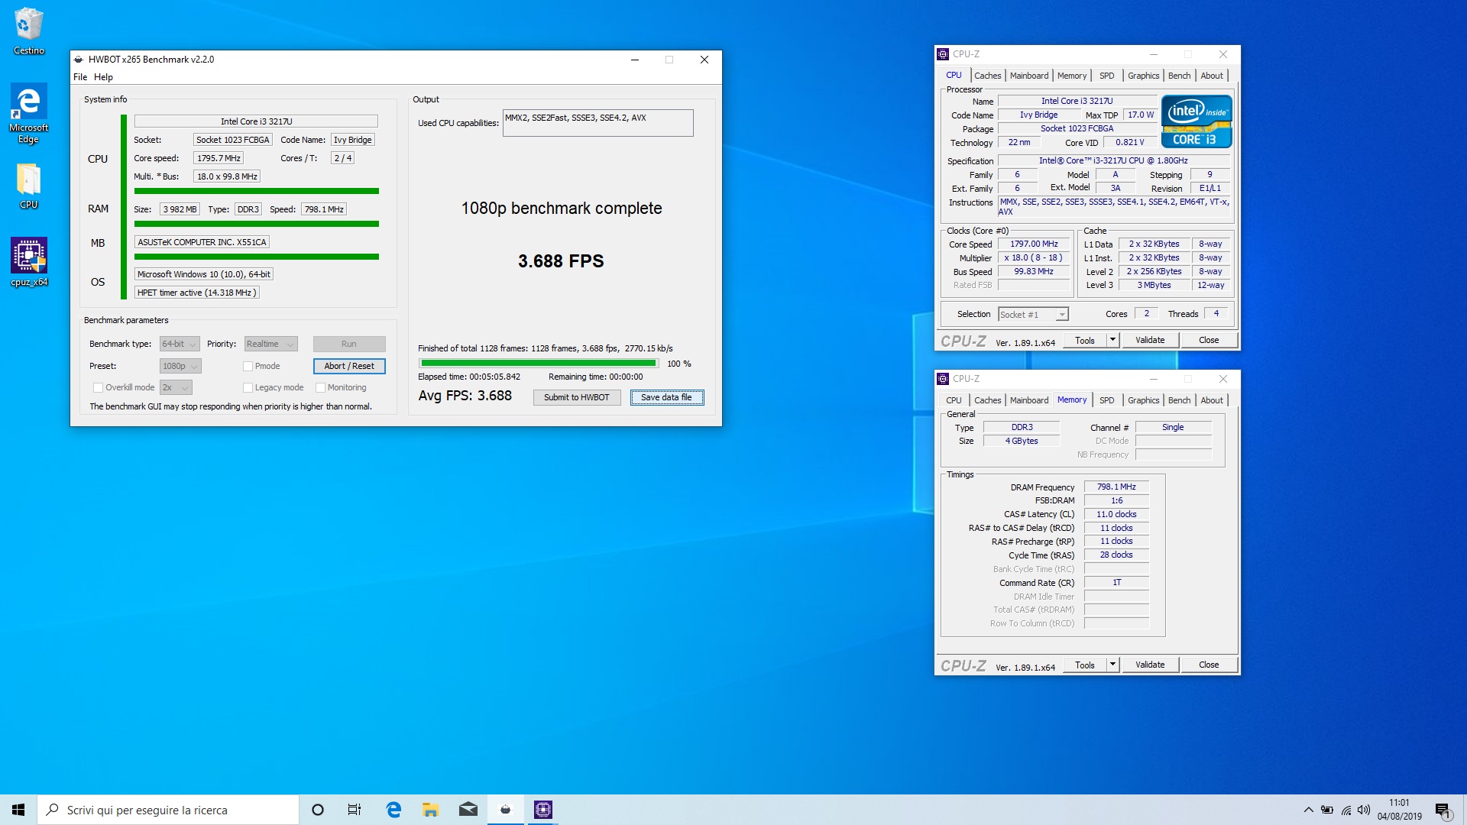1467x825 pixels.
Task: Open the Preset 1080p dropdown
Action: pyautogui.click(x=180, y=367)
